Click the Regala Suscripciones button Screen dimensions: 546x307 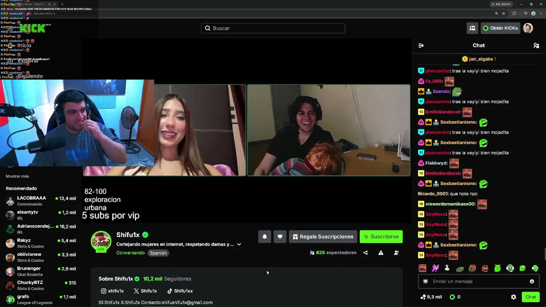[323, 237]
